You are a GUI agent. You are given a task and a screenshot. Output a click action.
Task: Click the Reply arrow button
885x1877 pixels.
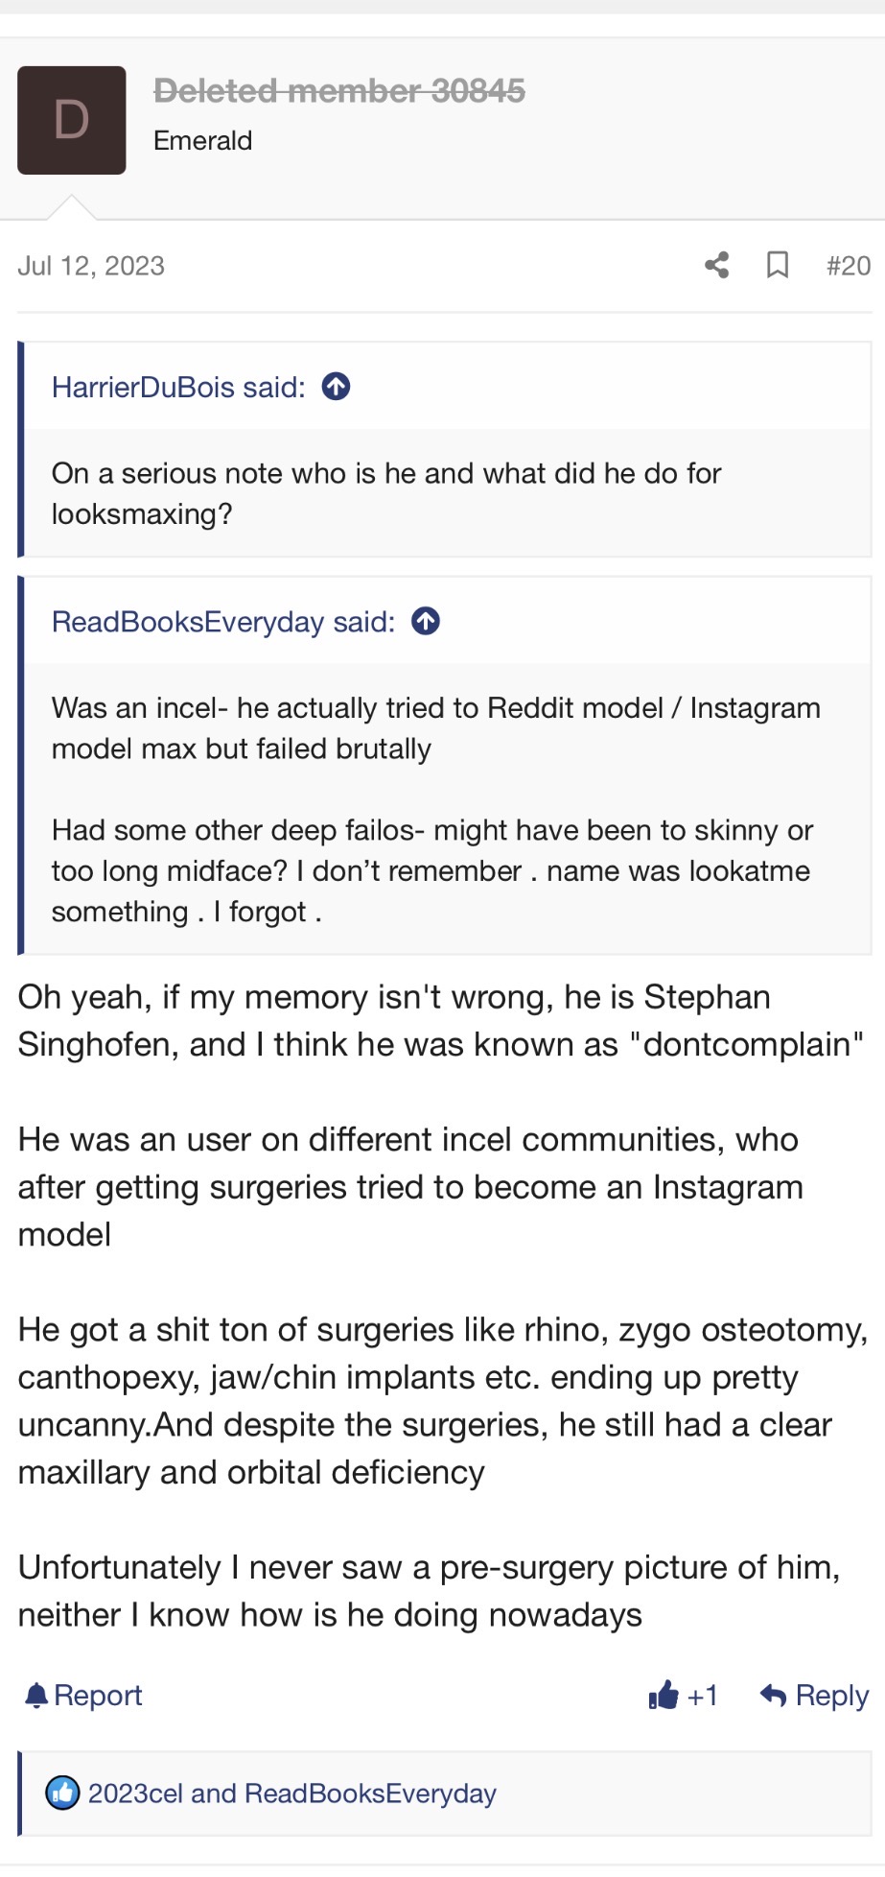point(814,1696)
